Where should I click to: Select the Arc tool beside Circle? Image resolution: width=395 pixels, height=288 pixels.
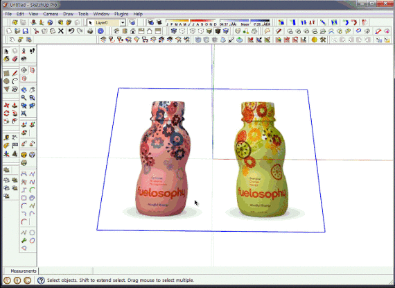coord(15,81)
